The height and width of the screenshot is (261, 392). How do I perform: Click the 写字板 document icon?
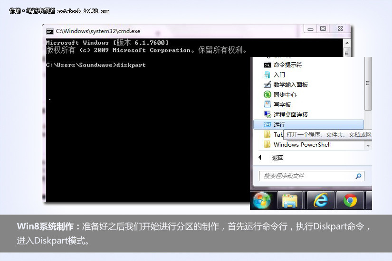click(x=267, y=104)
